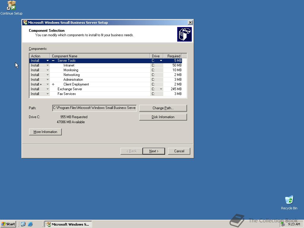The height and width of the screenshot is (228, 304).
Task: Open Drive dropdown for Exchange Server
Action: [161, 89]
